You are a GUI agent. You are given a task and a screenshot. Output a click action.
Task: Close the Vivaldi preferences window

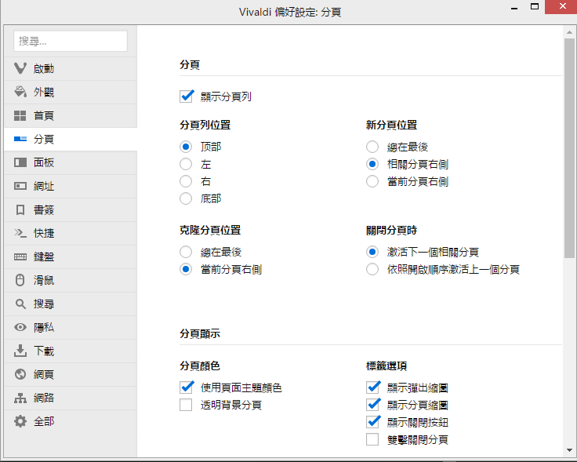click(562, 6)
